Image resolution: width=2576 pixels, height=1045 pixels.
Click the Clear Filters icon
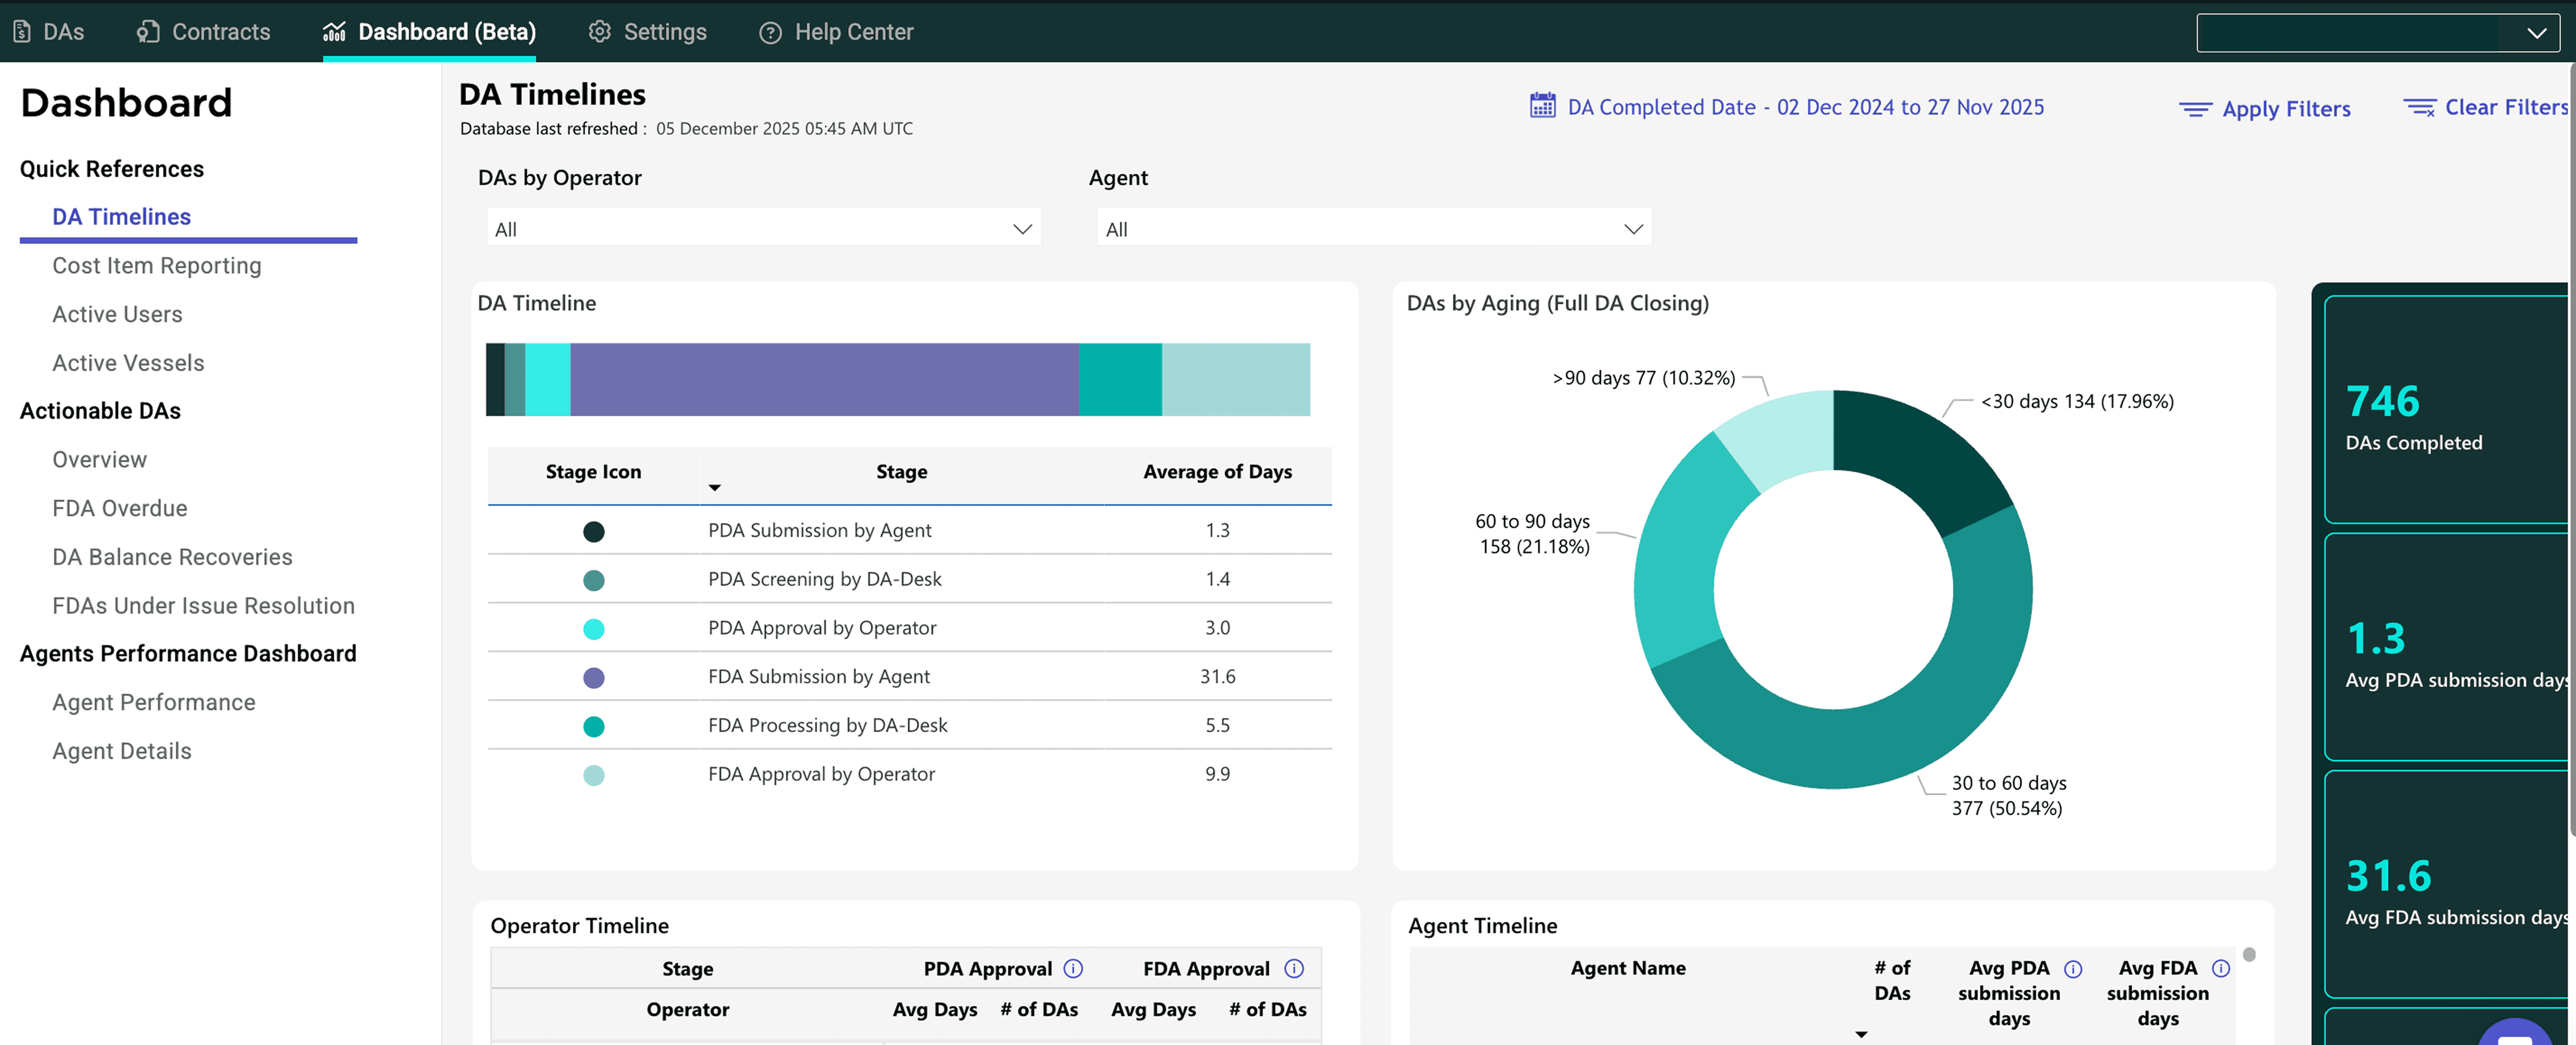point(2418,107)
